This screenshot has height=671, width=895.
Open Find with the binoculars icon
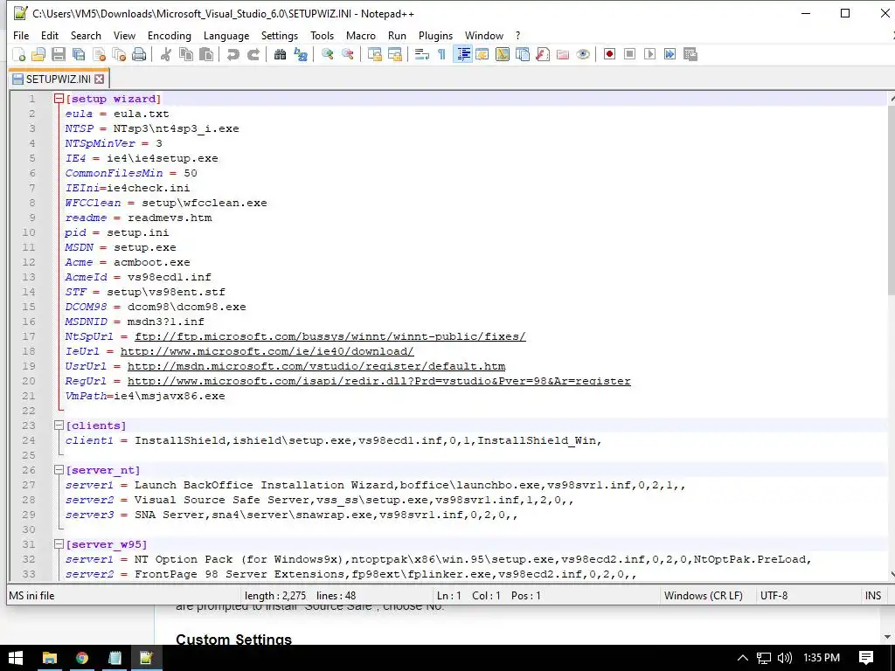[x=280, y=54]
